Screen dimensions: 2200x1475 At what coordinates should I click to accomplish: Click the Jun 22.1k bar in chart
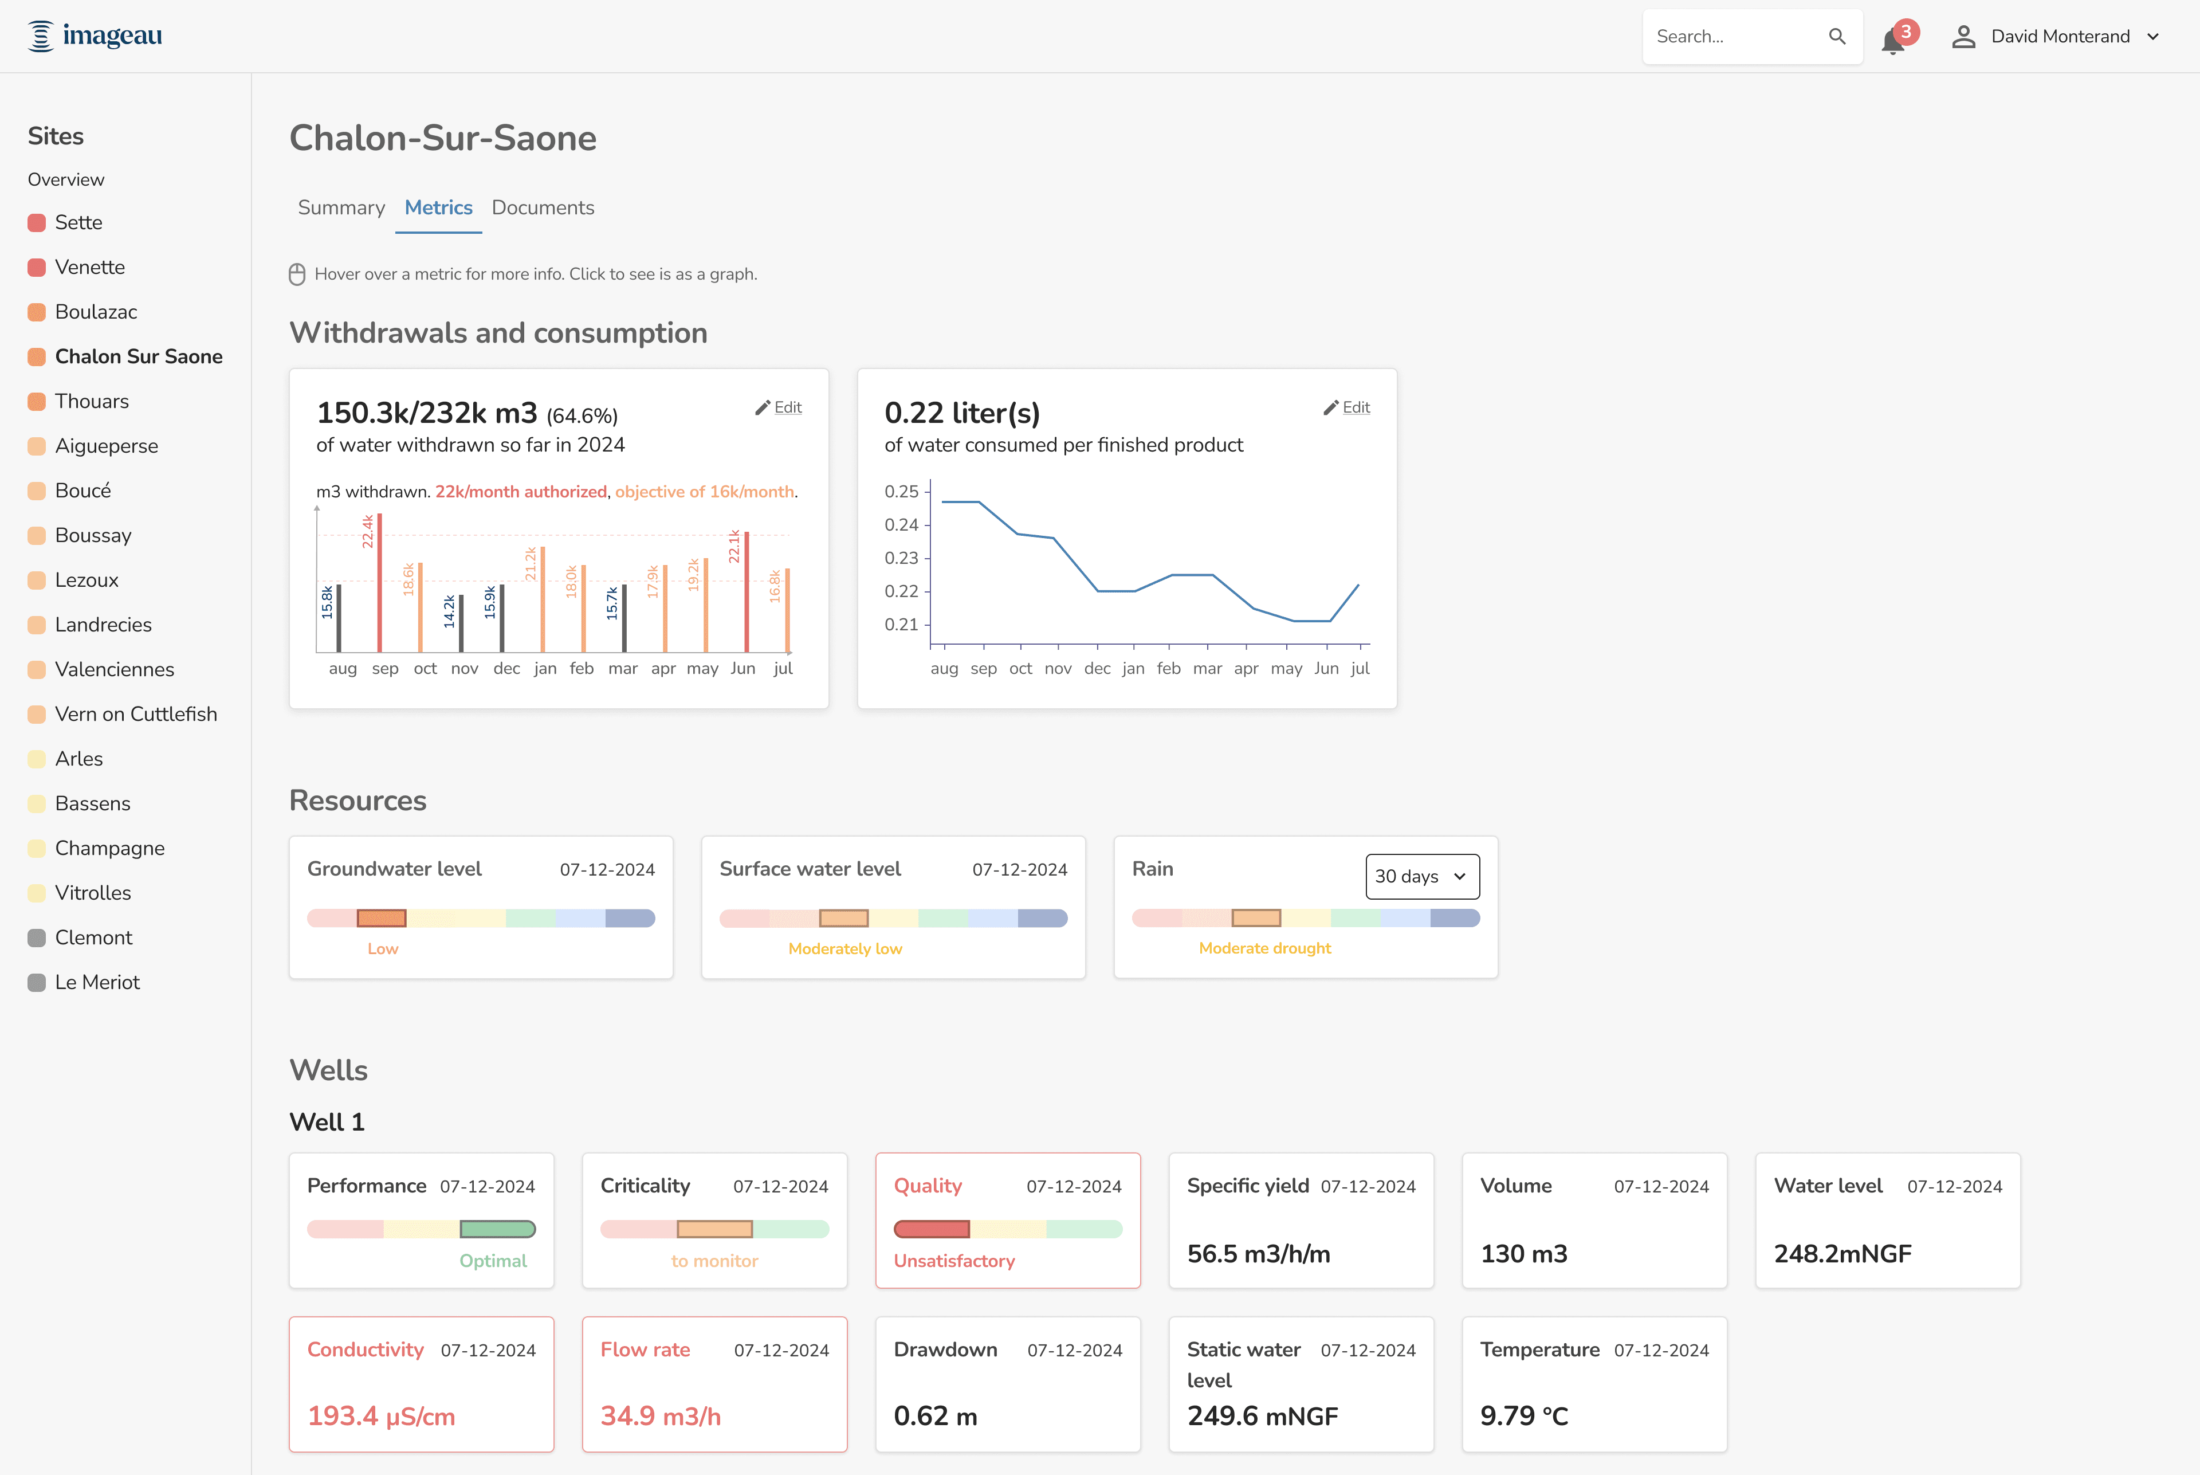pyautogui.click(x=747, y=592)
